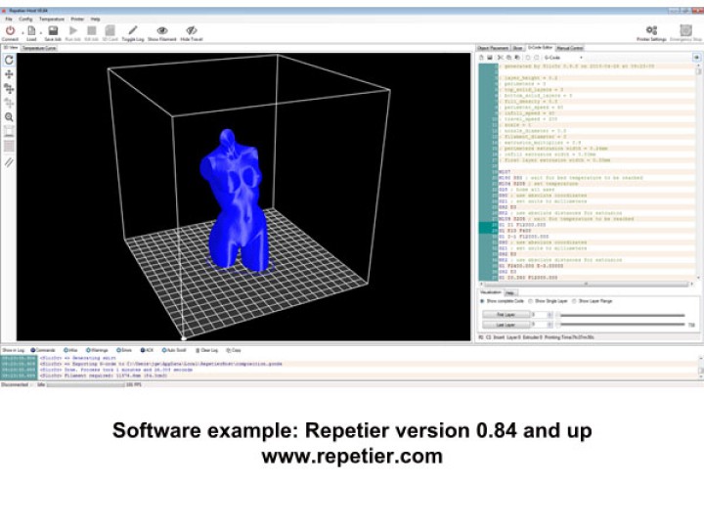The height and width of the screenshot is (528, 704).
Task: Click the paste icon in G-Code editor
Action: coord(517,58)
